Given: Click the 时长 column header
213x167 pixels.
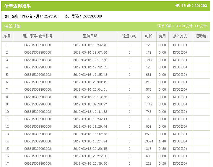Looking at the screenshot, I should click(149, 36).
